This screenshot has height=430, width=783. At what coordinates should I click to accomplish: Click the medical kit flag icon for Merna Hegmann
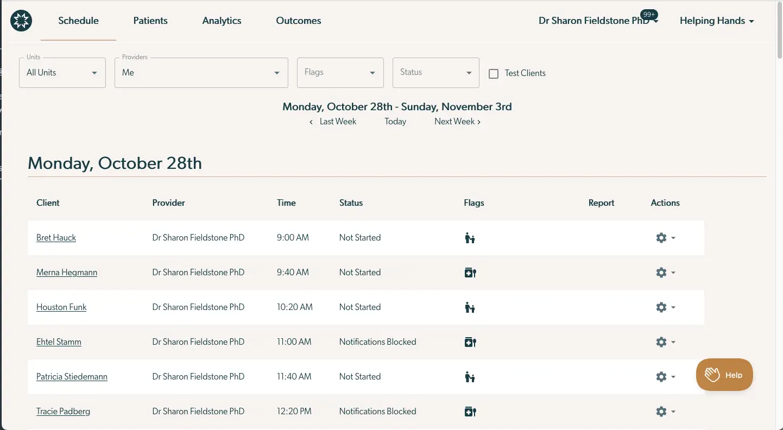tap(470, 272)
